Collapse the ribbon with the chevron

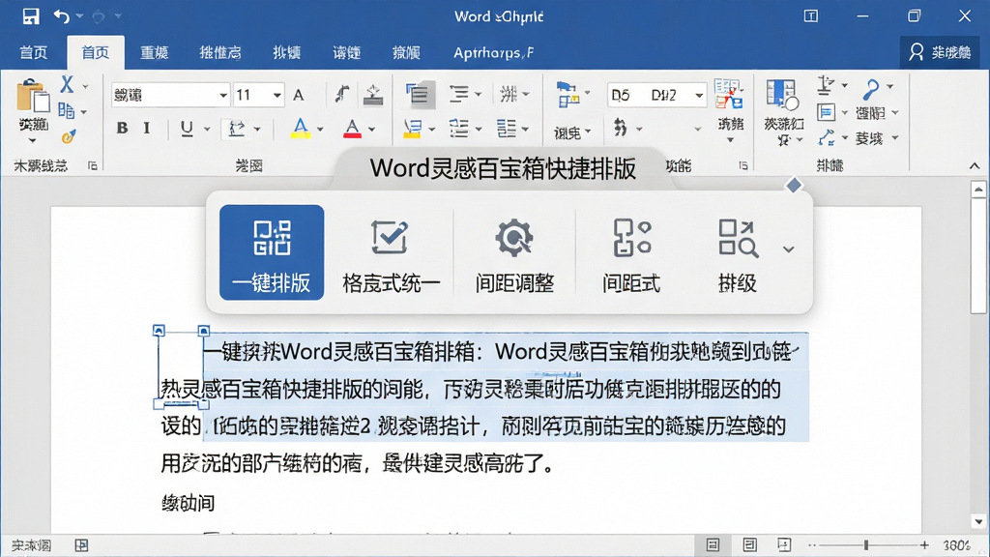pos(975,166)
